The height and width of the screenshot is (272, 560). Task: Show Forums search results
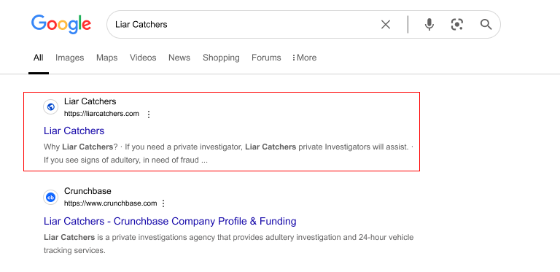tap(266, 58)
